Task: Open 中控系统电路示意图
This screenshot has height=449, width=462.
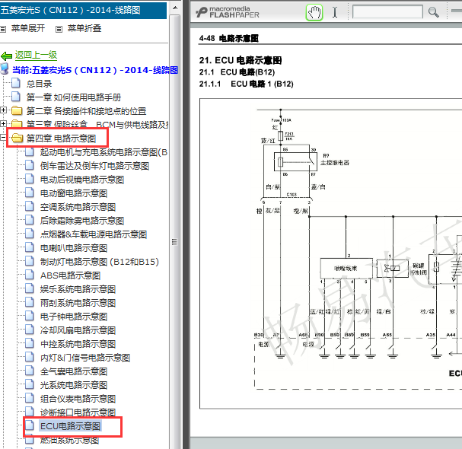Action: tap(78, 344)
